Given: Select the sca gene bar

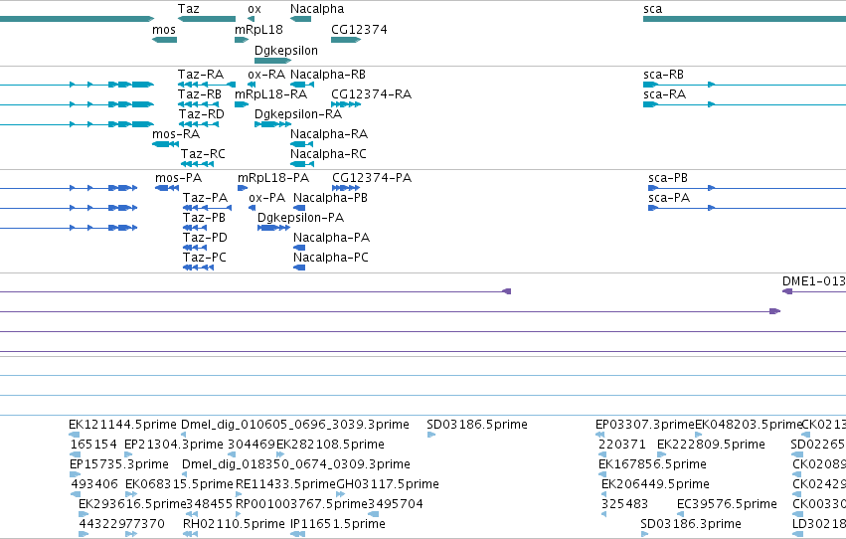Looking at the screenshot, I should coord(745,19).
